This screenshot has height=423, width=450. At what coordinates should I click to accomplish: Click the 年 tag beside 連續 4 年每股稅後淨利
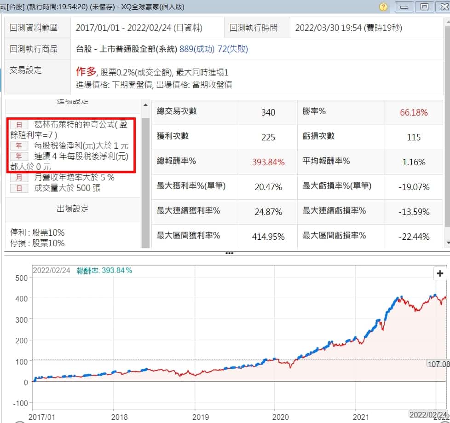tap(19, 156)
